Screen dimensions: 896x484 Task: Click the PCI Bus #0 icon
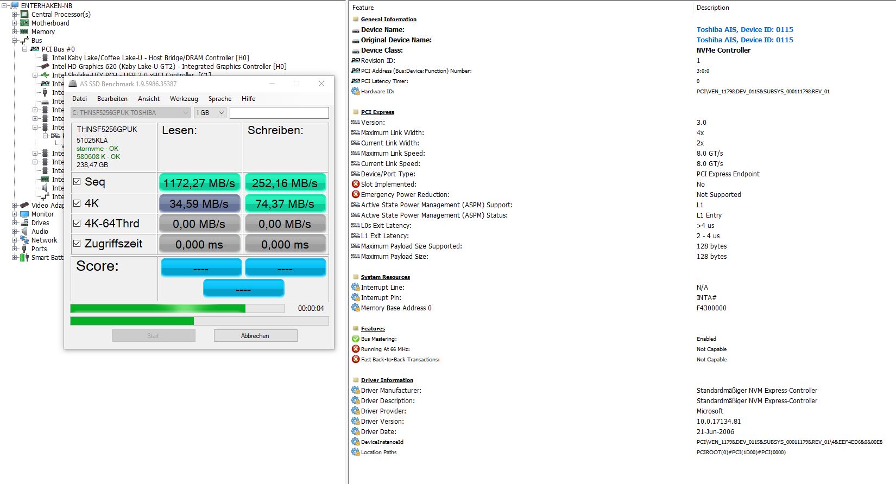(x=35, y=49)
